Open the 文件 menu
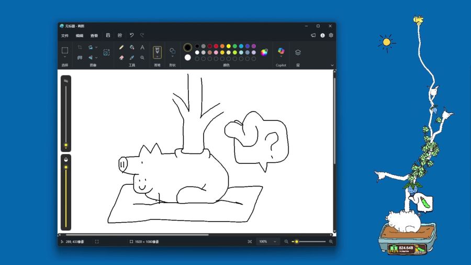471x265 pixels. pos(65,36)
